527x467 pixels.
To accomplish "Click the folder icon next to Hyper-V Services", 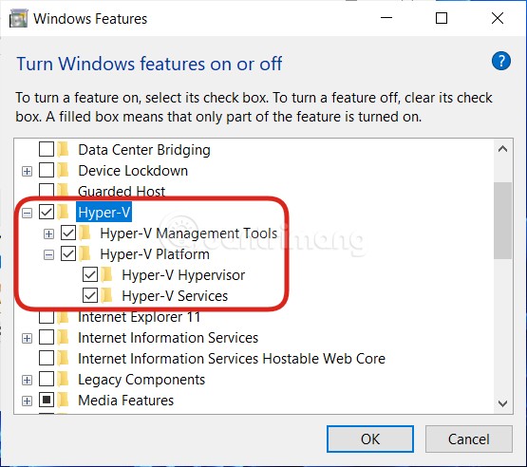I will click(x=106, y=296).
